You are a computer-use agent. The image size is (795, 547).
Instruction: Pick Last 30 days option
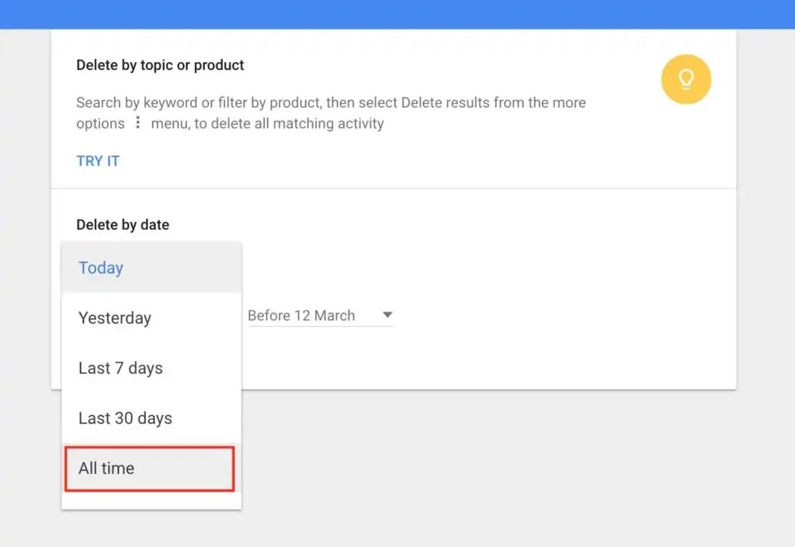coord(125,417)
